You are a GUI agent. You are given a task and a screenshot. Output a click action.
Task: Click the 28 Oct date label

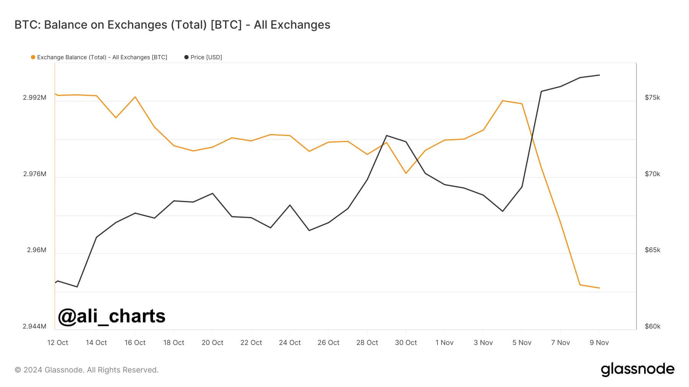click(x=367, y=343)
